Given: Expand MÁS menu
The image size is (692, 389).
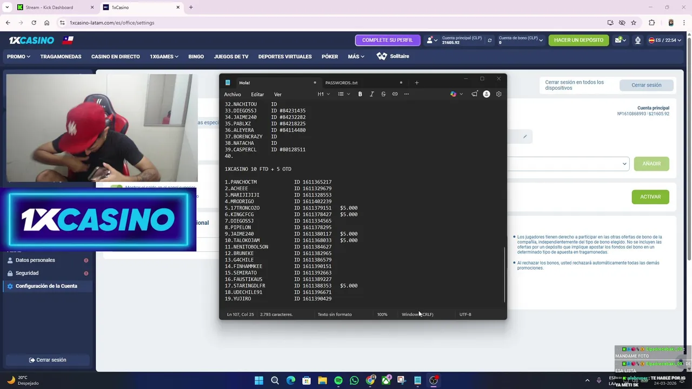Looking at the screenshot, I should point(356,56).
